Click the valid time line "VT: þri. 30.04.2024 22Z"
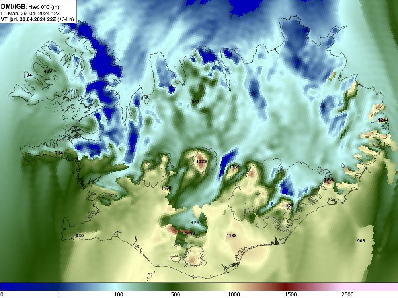Screen dimensions: 398x298 coord(28,19)
